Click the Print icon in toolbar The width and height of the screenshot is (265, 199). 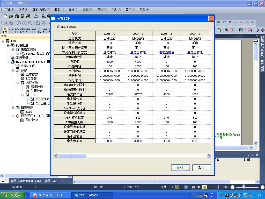[x=28, y=16]
